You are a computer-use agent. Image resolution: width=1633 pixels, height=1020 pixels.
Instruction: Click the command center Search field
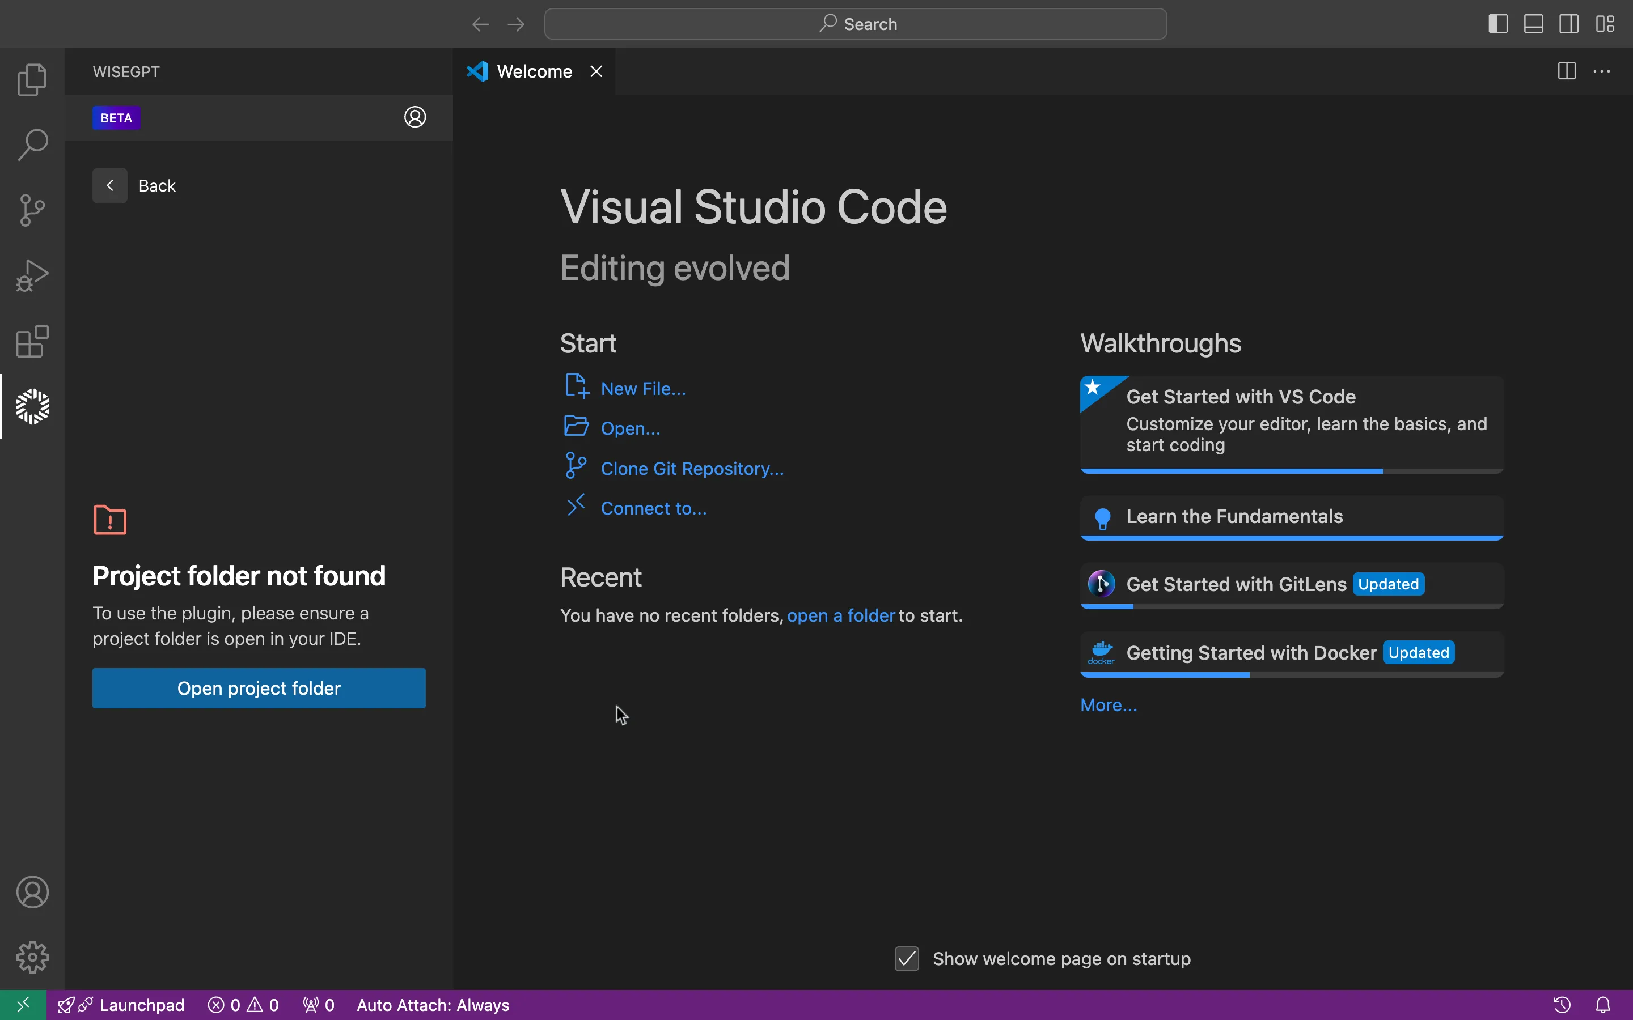[856, 24]
